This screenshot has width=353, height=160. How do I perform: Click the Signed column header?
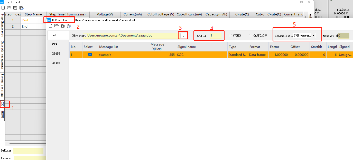[x=346, y=47]
